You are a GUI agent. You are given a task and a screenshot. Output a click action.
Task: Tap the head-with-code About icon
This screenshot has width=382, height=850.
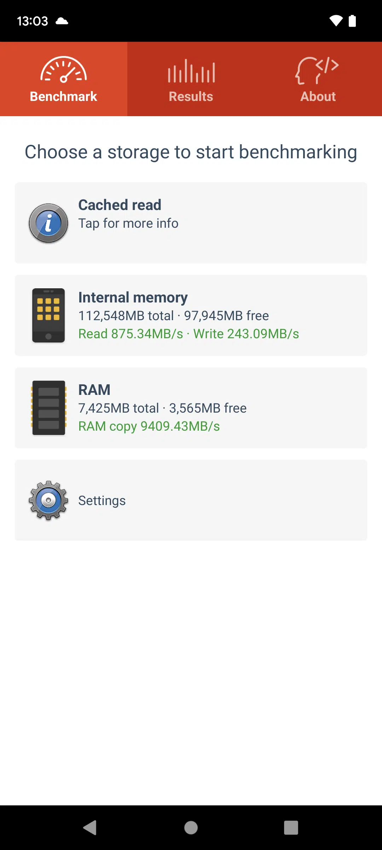coord(317,70)
